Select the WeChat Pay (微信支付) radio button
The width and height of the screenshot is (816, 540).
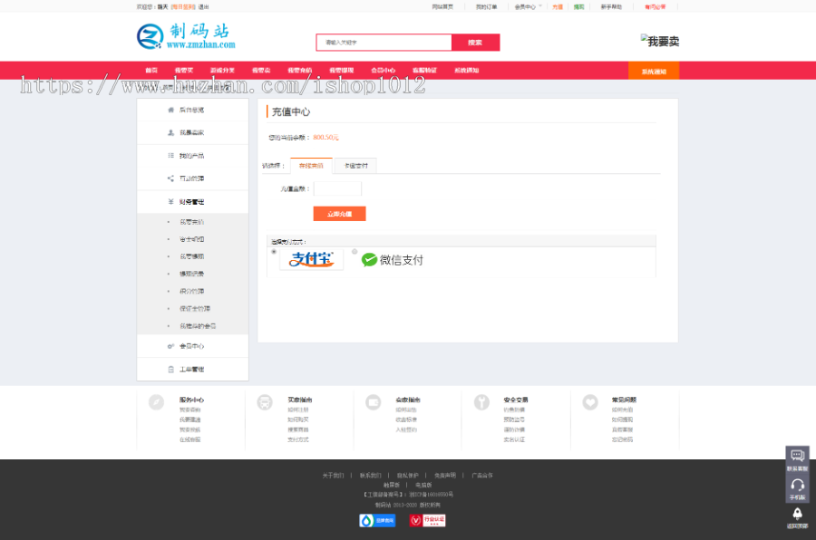tap(355, 252)
